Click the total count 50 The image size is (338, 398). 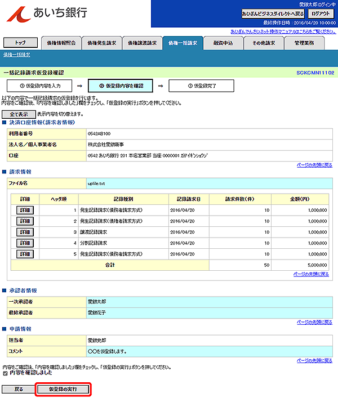click(266, 265)
